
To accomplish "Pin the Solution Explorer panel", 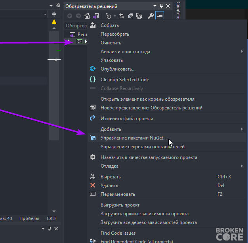I will 161,6.
